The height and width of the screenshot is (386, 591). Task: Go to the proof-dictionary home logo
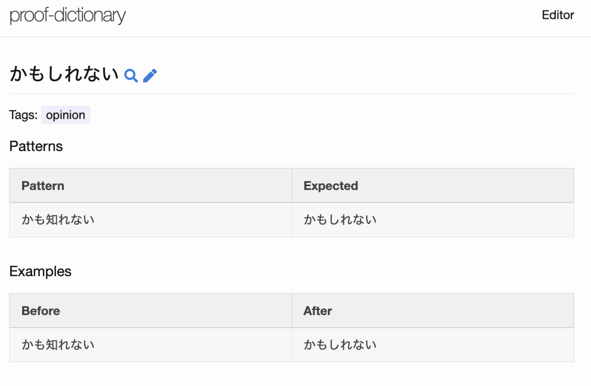coord(68,16)
